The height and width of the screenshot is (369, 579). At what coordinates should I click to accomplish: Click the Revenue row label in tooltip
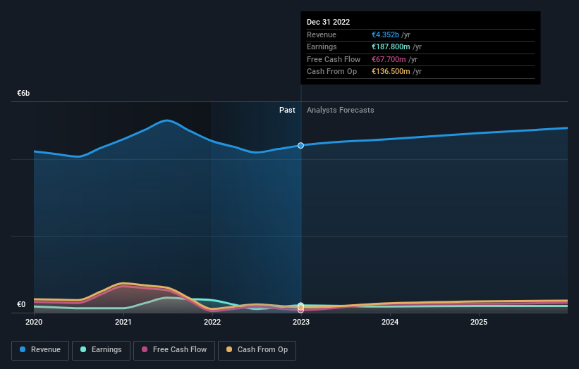[322, 35]
